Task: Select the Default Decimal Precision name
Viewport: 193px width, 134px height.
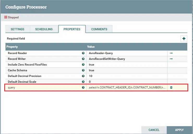Action: click(x=25, y=76)
